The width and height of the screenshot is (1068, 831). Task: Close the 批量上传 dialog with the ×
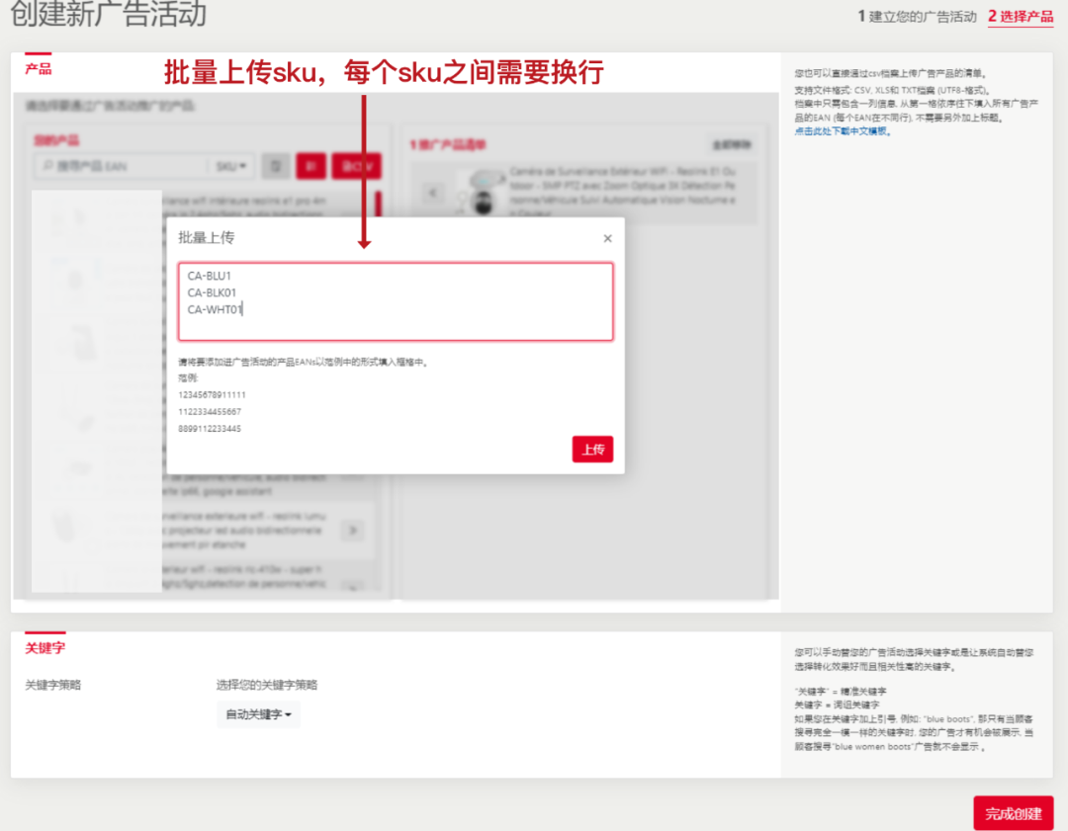point(607,238)
